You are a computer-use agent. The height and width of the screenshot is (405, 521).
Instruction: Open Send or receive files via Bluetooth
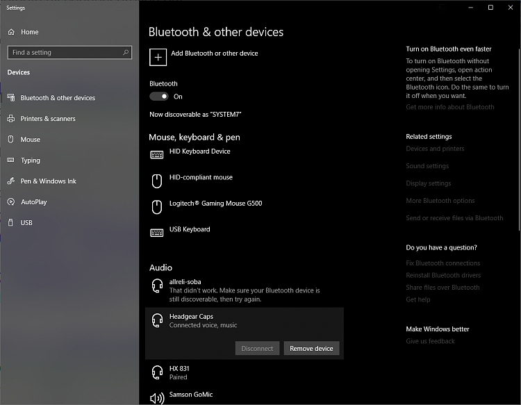(454, 218)
